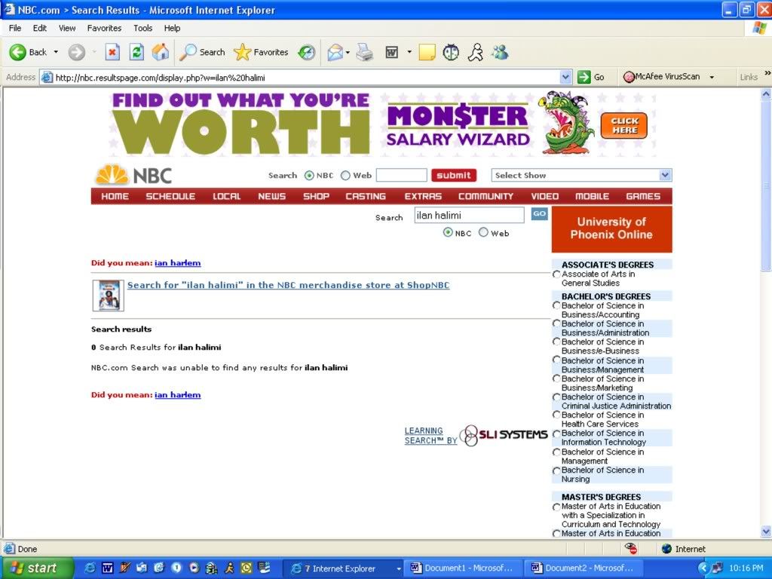The width and height of the screenshot is (772, 579).
Task: Open the Mail button dropdown arrow
Action: point(348,52)
